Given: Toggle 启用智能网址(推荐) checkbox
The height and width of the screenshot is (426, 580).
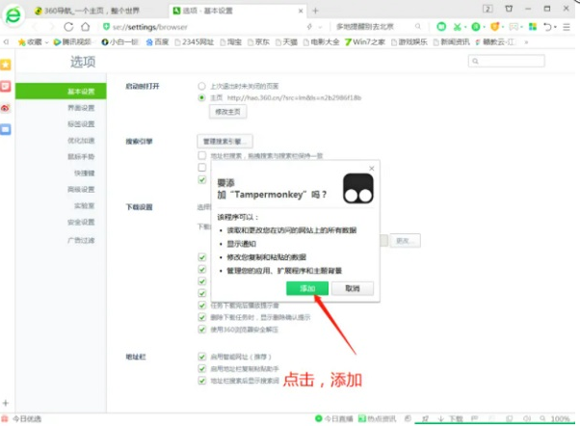Looking at the screenshot, I should pos(202,357).
